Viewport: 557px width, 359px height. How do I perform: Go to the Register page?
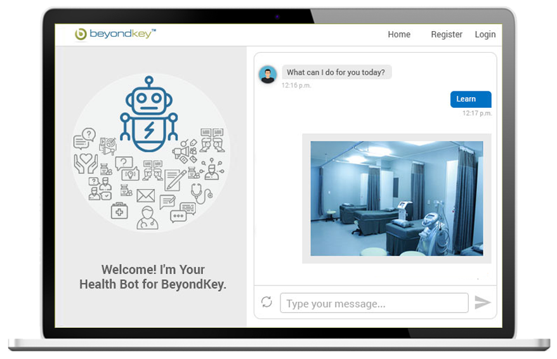[x=447, y=34]
